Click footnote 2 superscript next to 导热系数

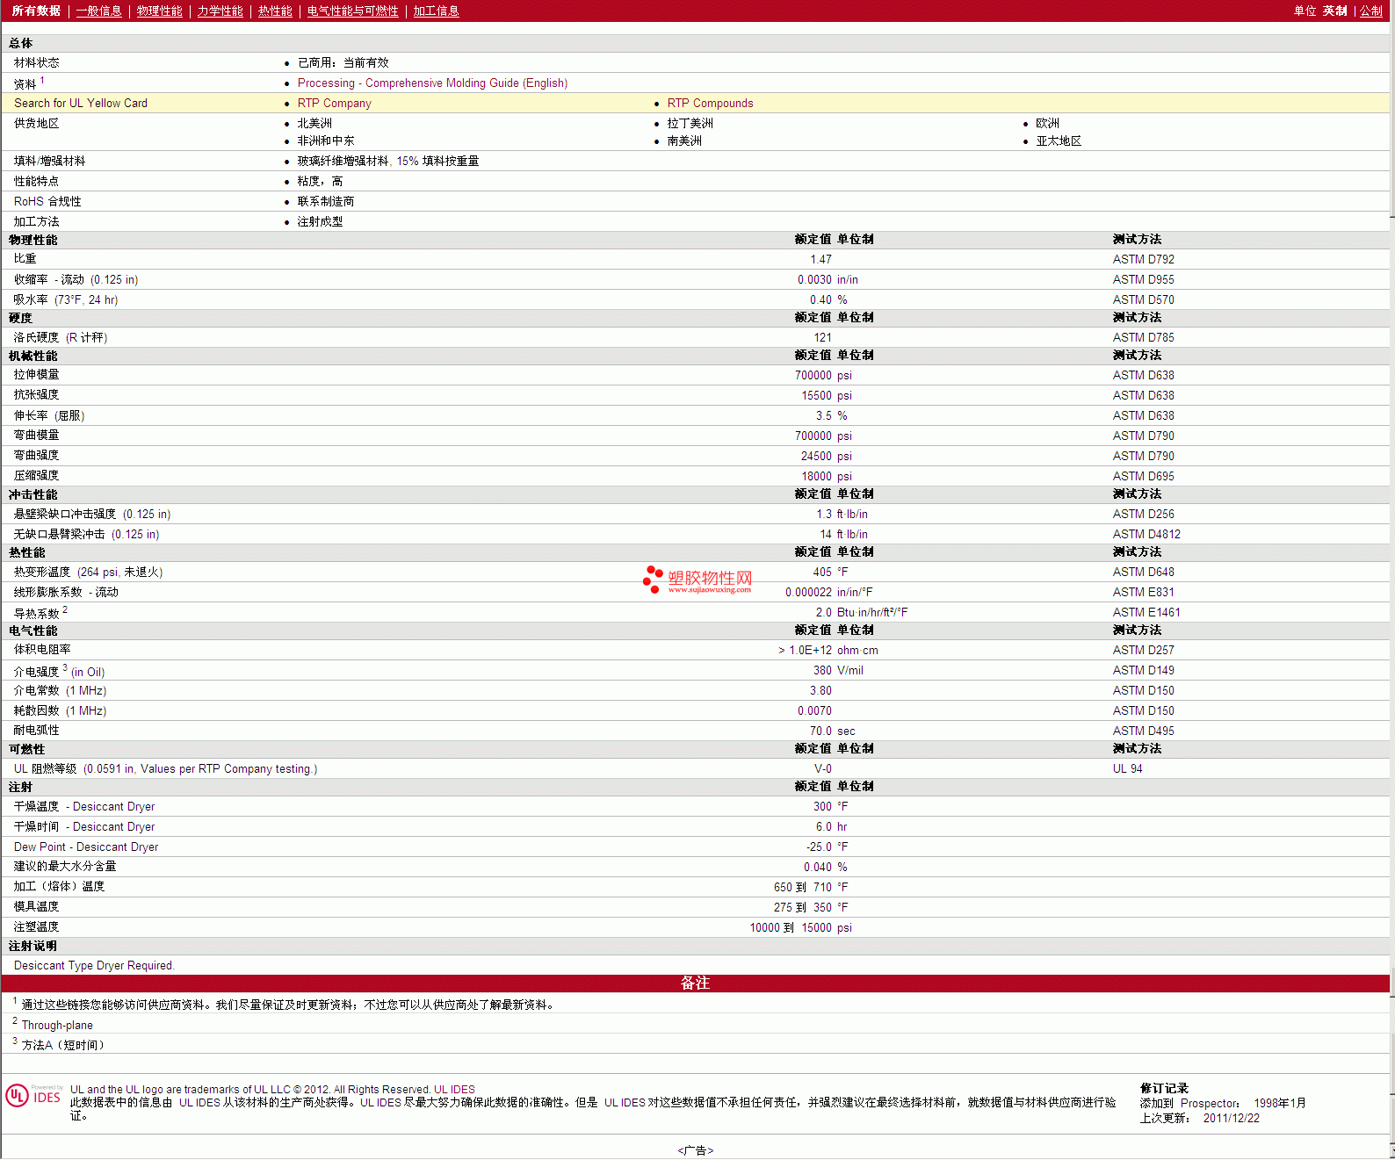point(65,609)
